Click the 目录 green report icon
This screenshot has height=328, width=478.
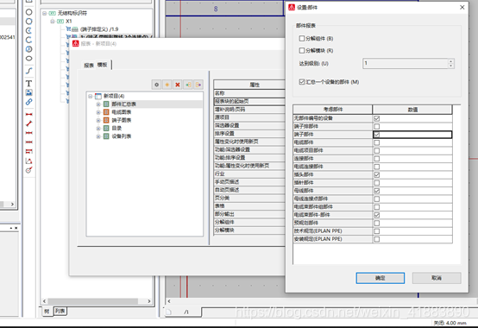[x=106, y=128]
